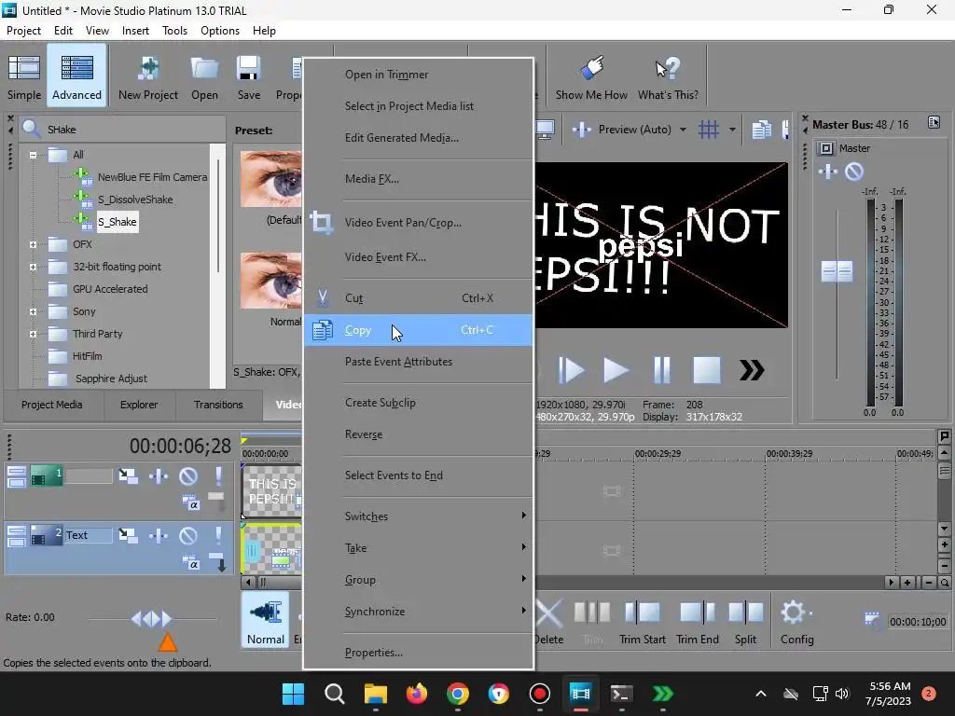
Task: Open Track Motion on video track 1
Action: (128, 475)
